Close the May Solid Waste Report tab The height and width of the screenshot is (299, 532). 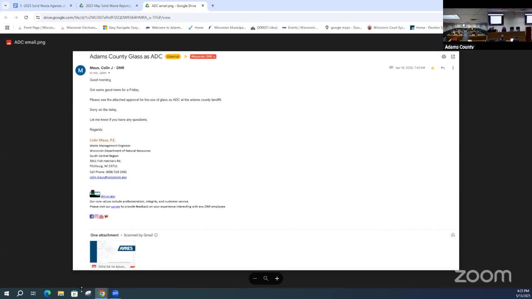137,6
